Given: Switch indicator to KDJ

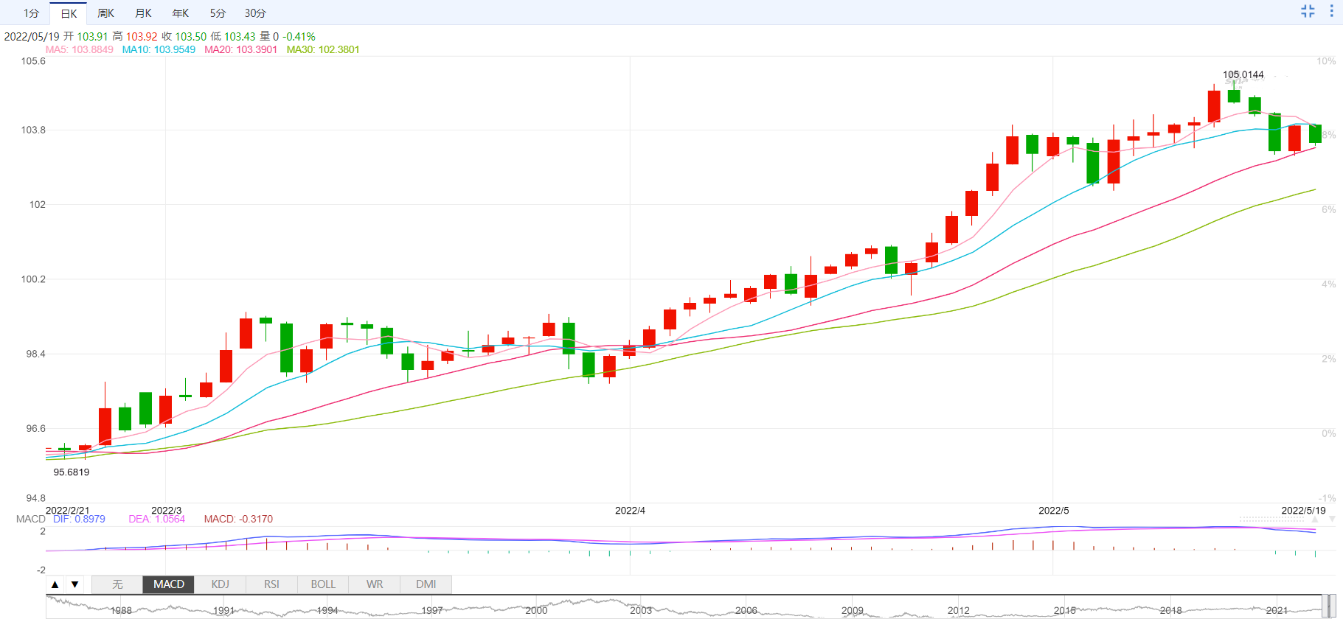Looking at the screenshot, I should (221, 584).
